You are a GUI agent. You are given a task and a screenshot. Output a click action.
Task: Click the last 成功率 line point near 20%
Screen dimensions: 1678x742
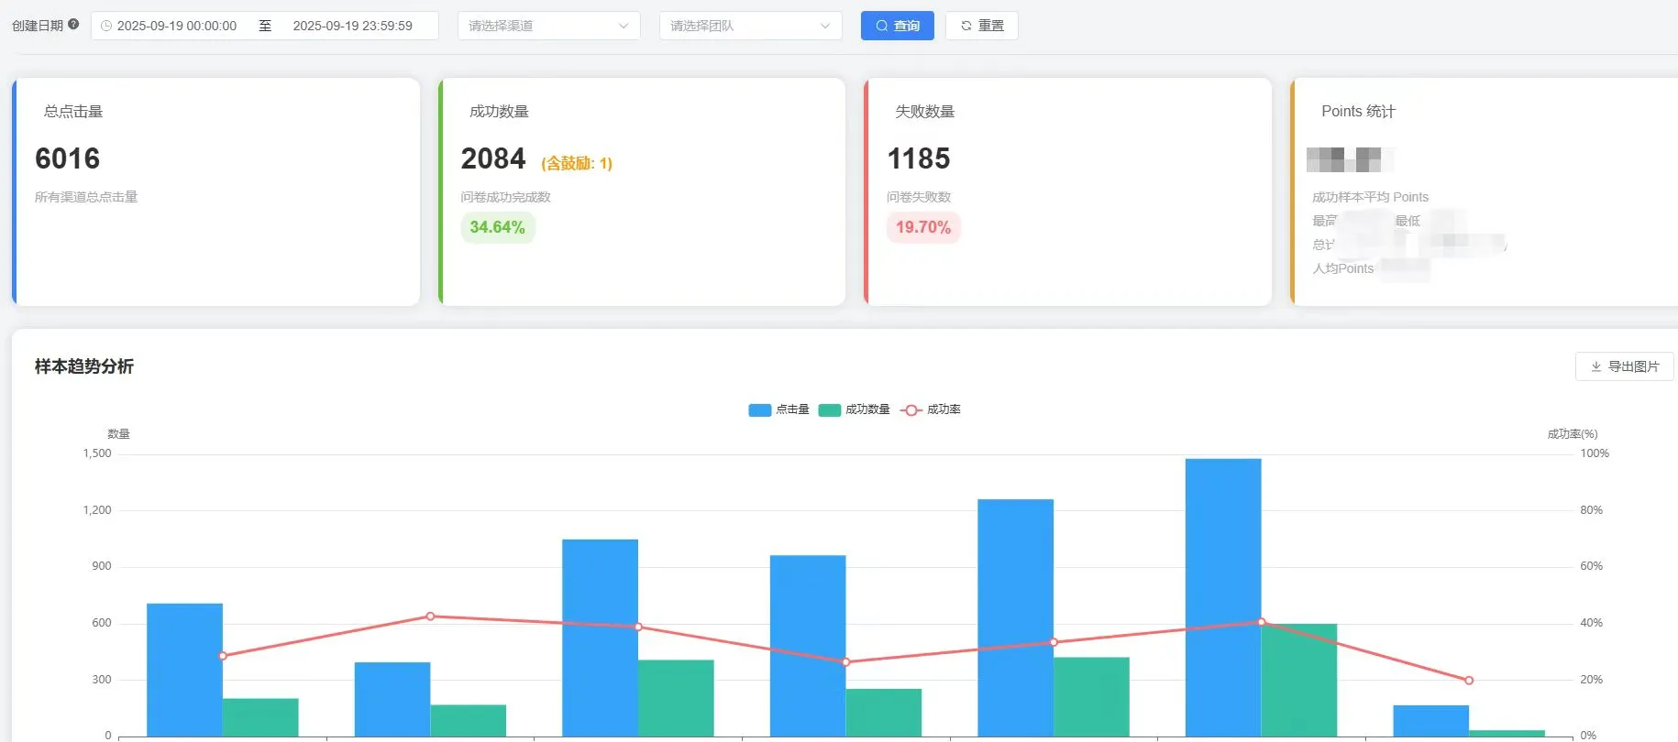[1469, 681]
